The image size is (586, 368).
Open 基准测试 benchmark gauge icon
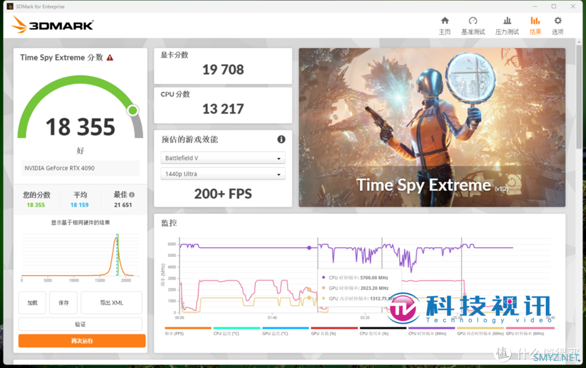click(x=473, y=21)
